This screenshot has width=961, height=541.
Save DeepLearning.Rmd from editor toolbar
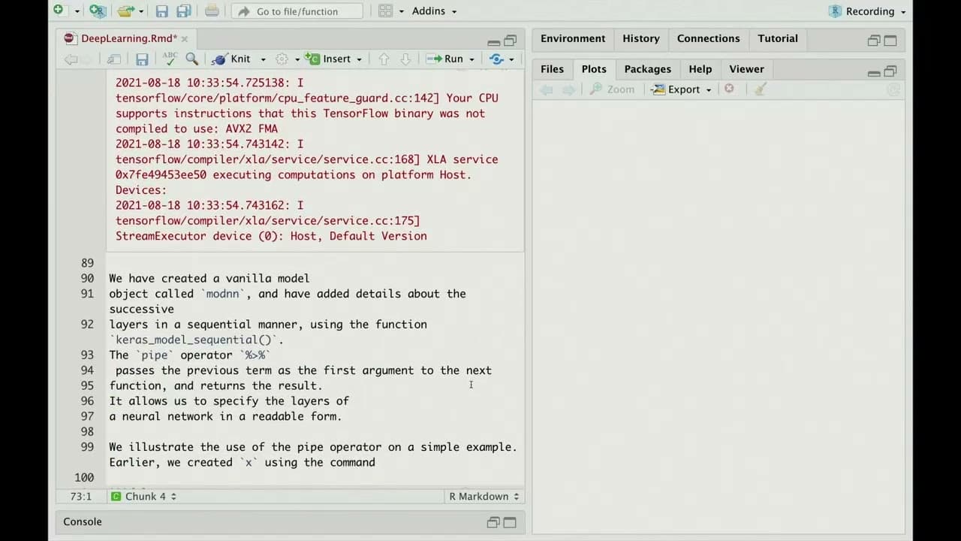click(141, 59)
